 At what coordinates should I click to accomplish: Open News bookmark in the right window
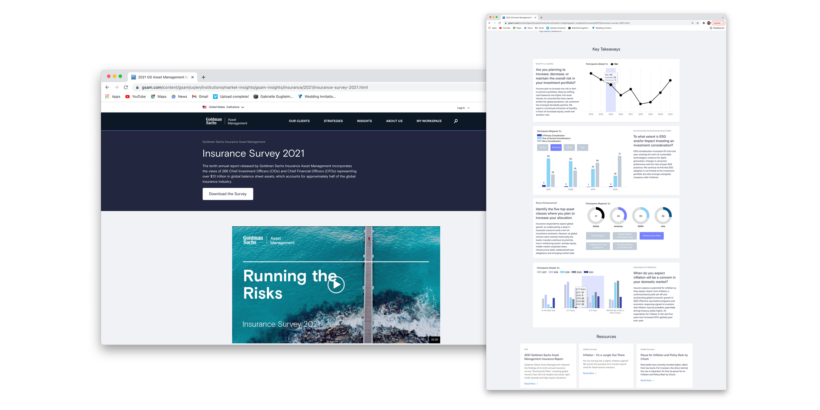click(528, 28)
